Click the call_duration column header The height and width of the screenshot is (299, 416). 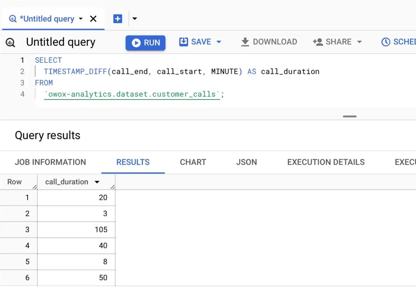67,182
